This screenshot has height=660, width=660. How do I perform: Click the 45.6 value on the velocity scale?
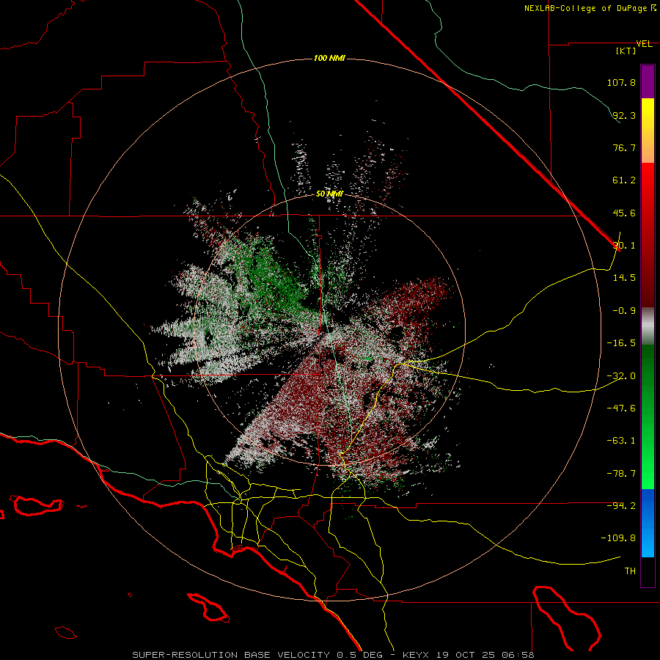624,213
